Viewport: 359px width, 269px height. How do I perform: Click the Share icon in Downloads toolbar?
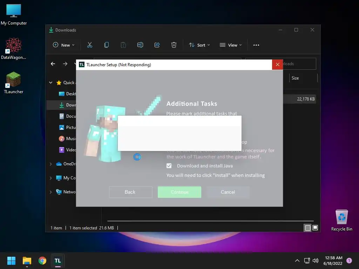point(157,45)
